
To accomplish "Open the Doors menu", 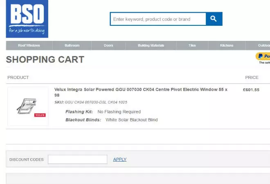I will point(108,45).
